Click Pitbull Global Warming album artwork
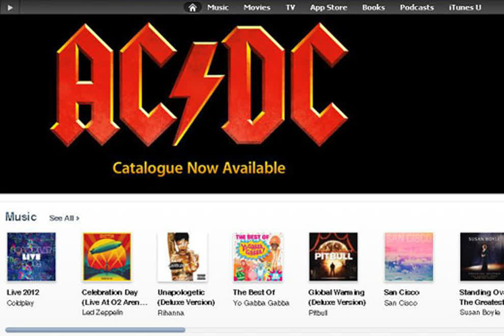Image resolution: width=504 pixels, height=336 pixels. pyautogui.click(x=333, y=257)
